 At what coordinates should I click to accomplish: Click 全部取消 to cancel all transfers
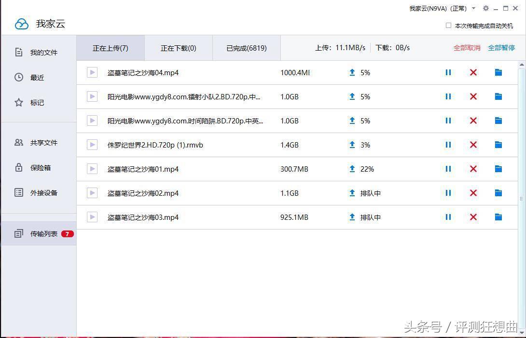pos(467,48)
